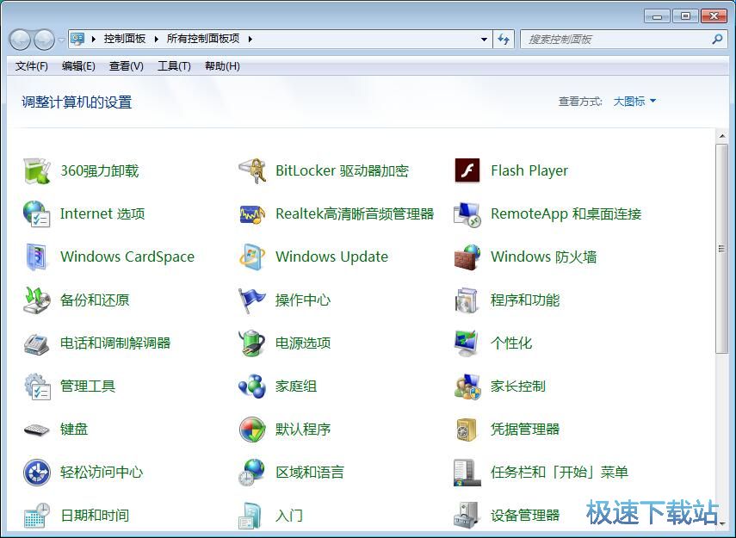Go forward with the Forward button
Viewport: 736px width, 538px height.
click(45, 40)
